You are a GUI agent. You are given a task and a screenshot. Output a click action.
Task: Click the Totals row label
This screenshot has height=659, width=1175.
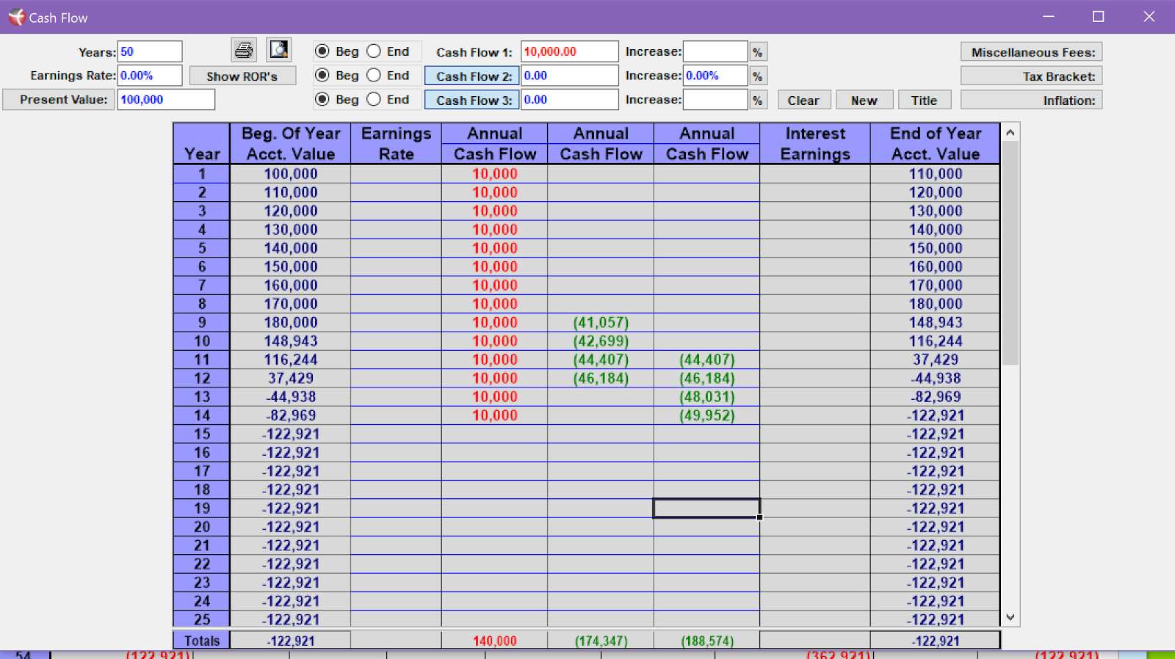202,641
